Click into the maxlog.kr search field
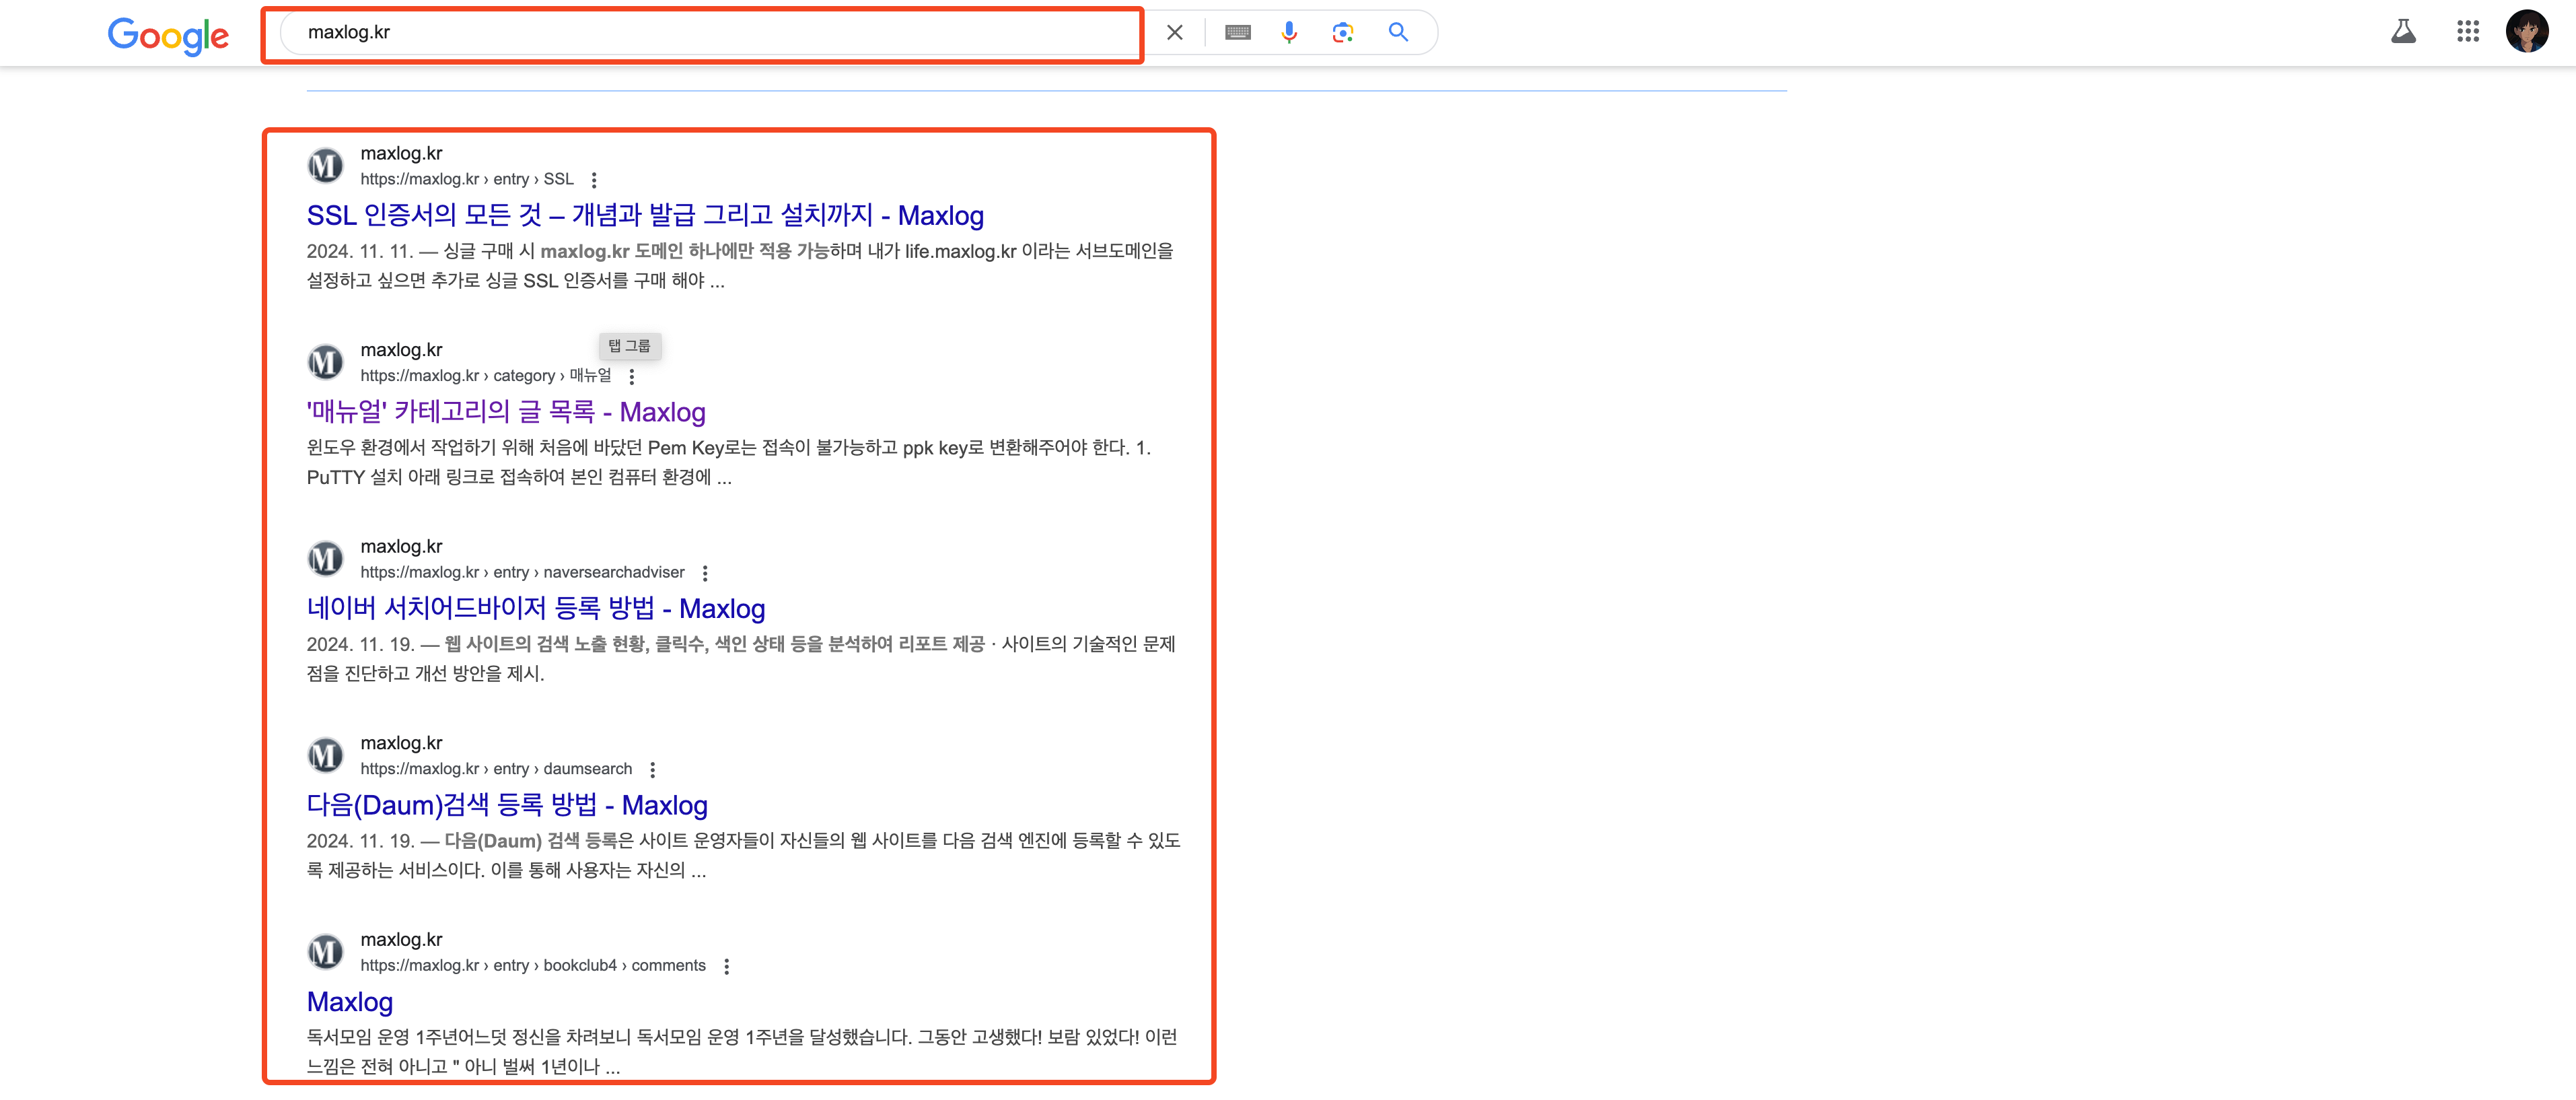Viewport: 2576px width, 1100px height. pyautogui.click(x=700, y=33)
